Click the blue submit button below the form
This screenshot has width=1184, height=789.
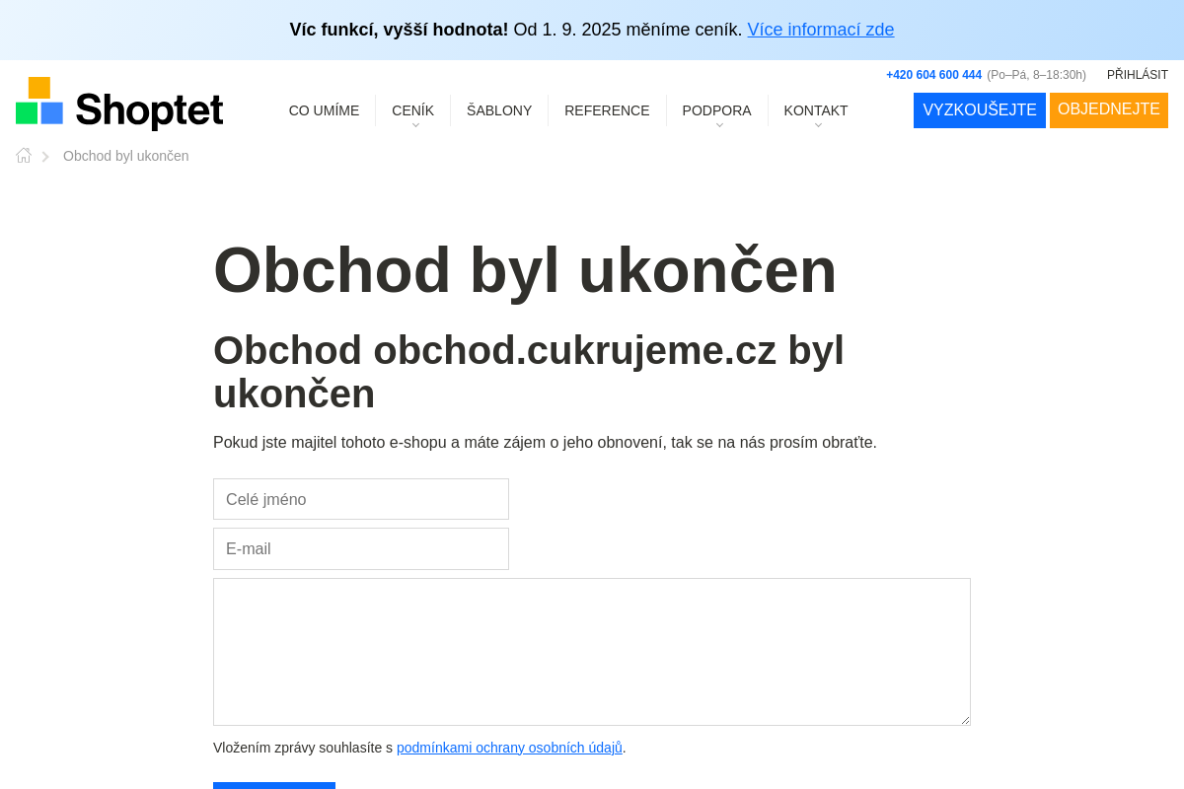tap(274, 787)
